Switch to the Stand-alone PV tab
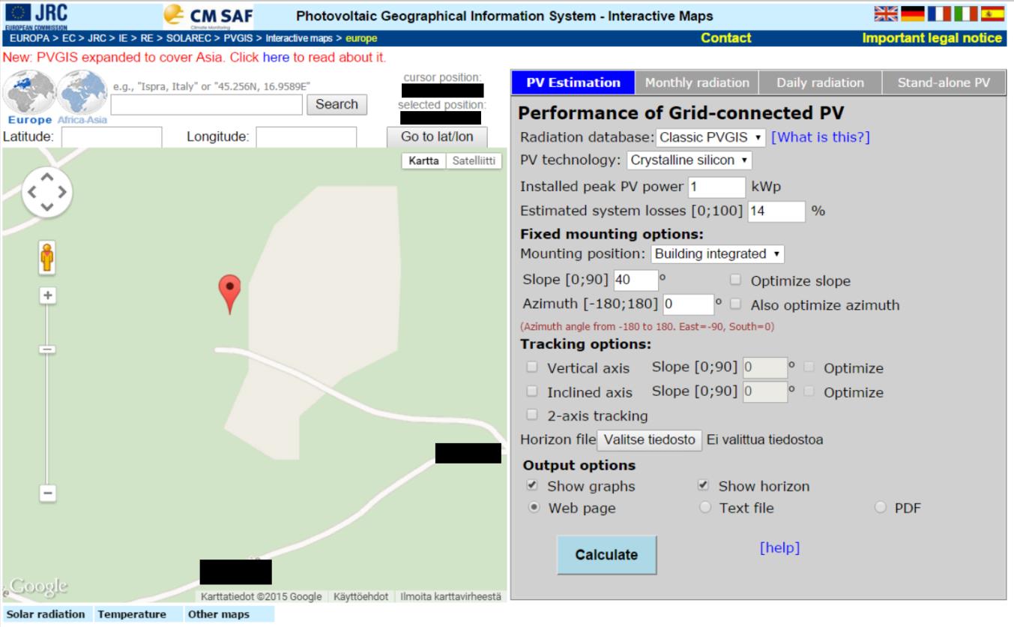The height and width of the screenshot is (627, 1014). tap(944, 83)
